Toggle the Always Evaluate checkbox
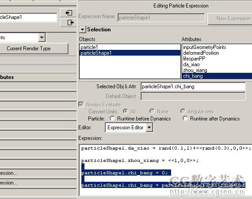 pyautogui.click(x=81, y=105)
